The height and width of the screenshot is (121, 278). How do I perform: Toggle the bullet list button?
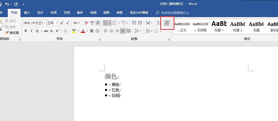tap(106, 23)
